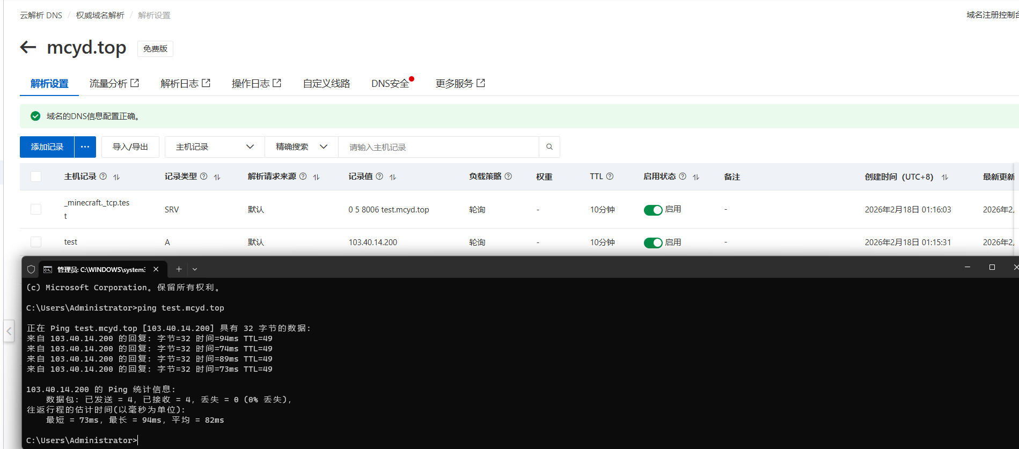This screenshot has width=1019, height=449.
Task: Open the DNS安全 tab
Action: point(390,84)
